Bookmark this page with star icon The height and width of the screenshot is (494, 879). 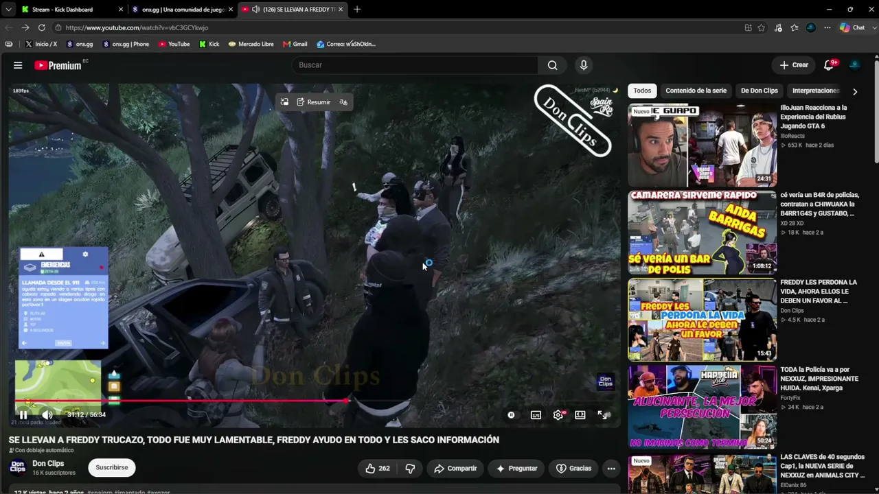coord(762,27)
